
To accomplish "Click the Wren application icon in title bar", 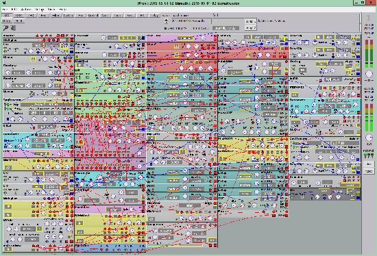I will [4, 3].
